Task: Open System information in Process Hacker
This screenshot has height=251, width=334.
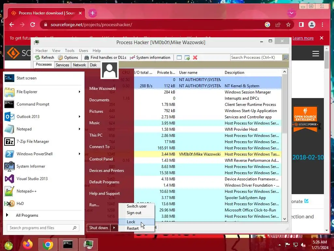Action: (150, 58)
